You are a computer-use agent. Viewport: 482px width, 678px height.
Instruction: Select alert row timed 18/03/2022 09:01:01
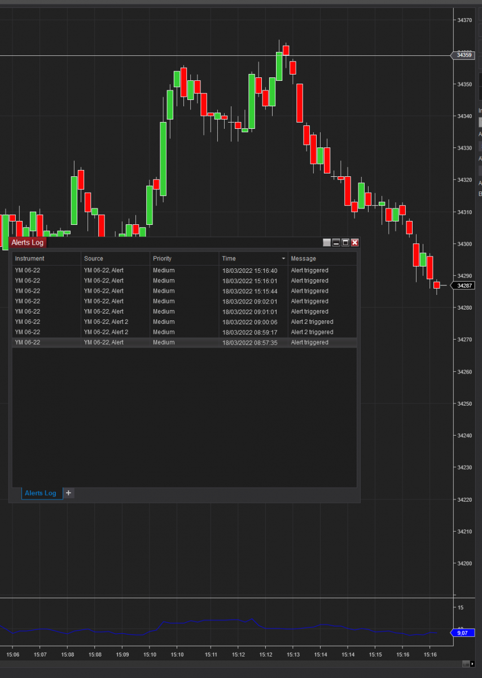pyautogui.click(x=185, y=311)
